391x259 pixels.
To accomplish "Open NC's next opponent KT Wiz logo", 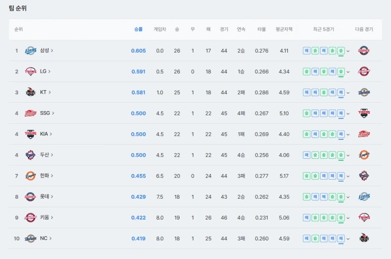I will tap(364, 239).
